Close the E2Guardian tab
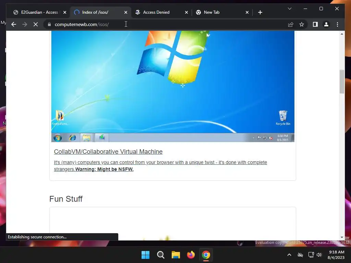Screen dimensions: 351x263 point(65,12)
